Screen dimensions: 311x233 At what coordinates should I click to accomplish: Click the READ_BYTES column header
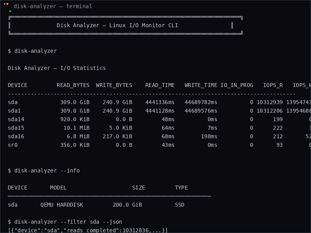click(x=73, y=85)
